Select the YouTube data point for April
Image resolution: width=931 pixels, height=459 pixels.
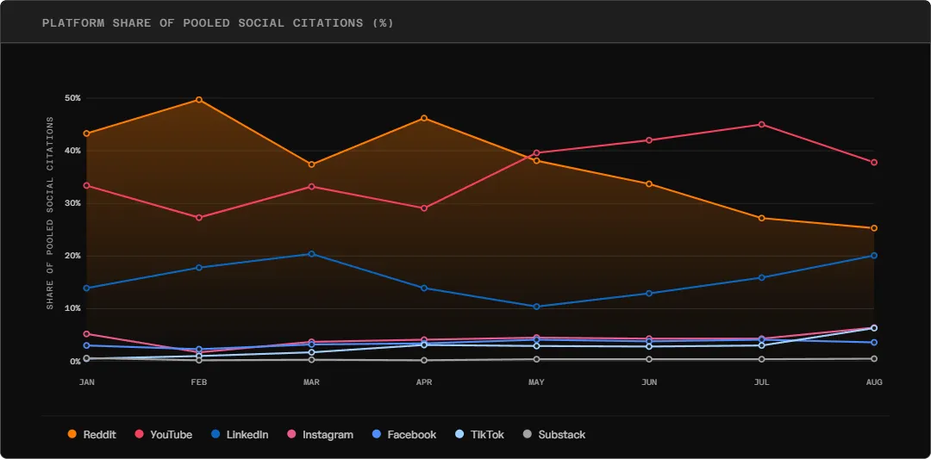(424, 208)
